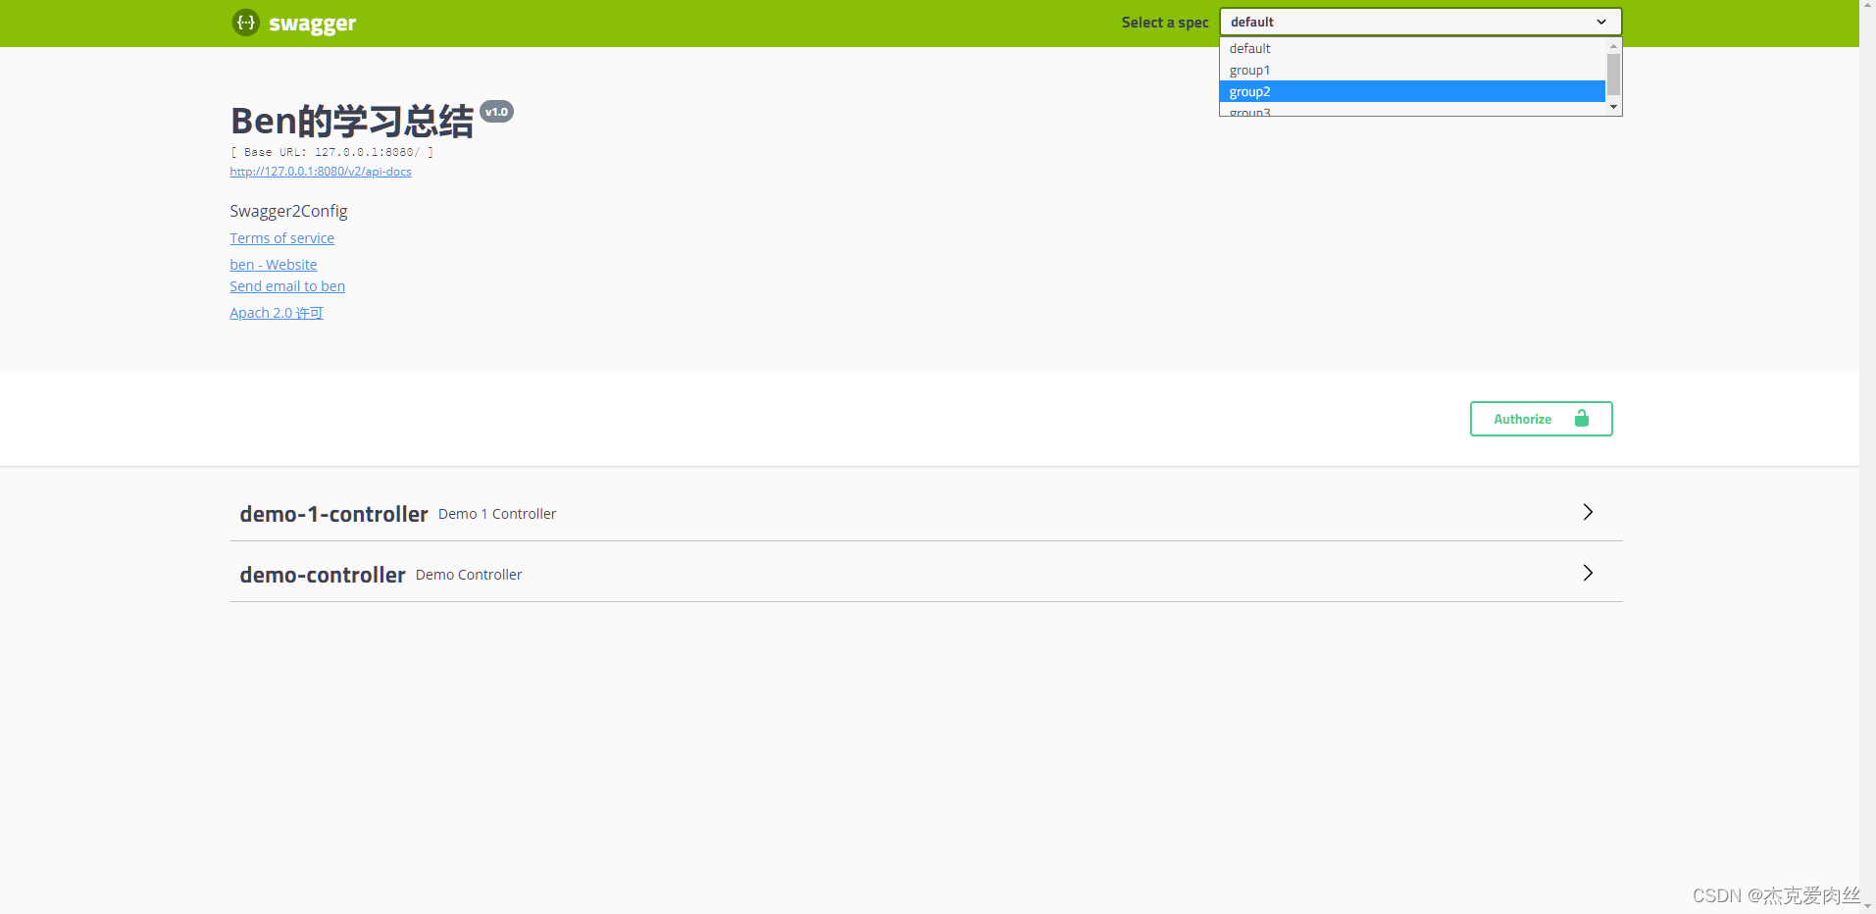Screen dimensions: 1876x914
Task: Click the demo-1-controller heading
Action: tap(333, 514)
